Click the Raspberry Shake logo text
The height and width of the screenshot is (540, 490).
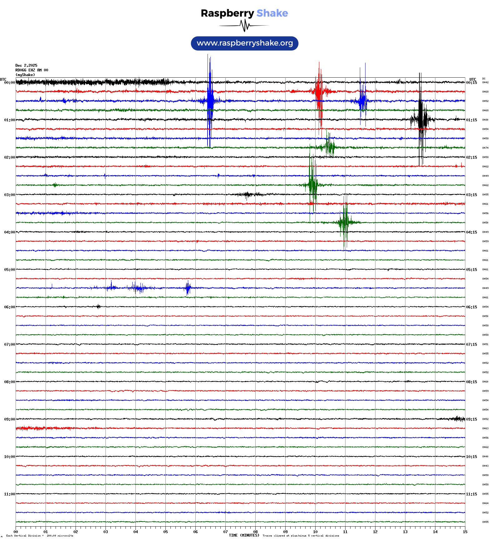coord(244,13)
